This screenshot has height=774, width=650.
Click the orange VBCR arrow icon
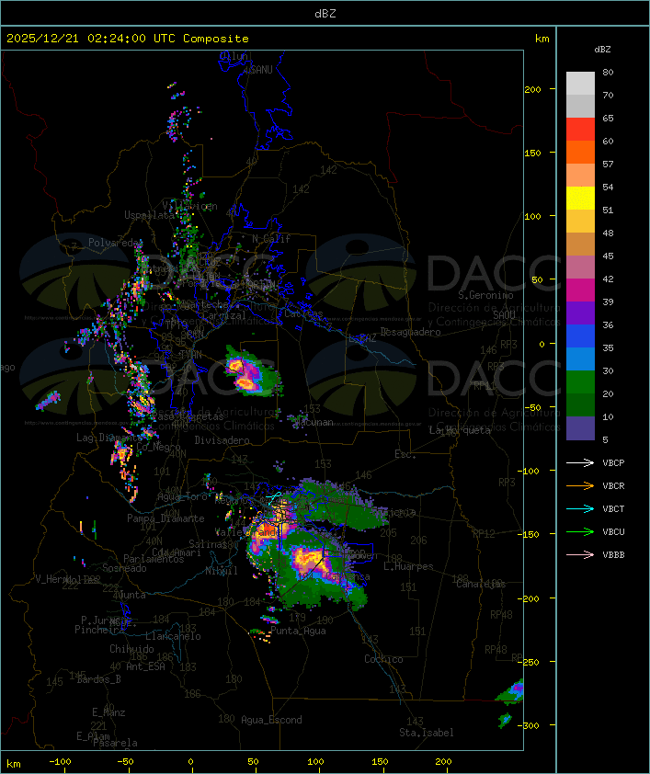(580, 485)
